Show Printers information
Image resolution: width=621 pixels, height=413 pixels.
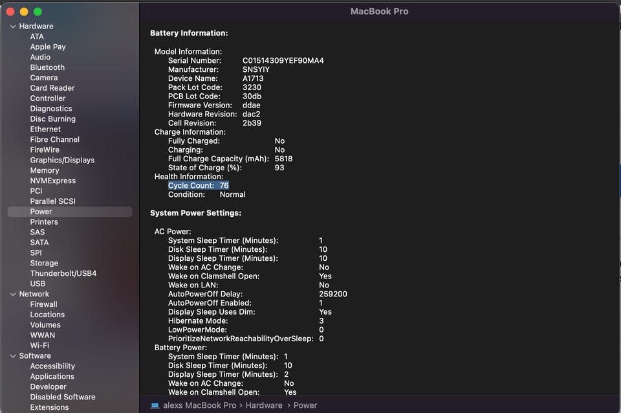(44, 222)
